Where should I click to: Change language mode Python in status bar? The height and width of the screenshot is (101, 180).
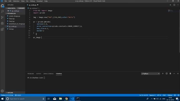(x=170, y=95)
